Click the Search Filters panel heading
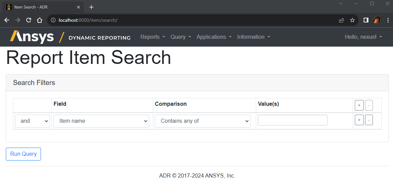This screenshot has height=184, width=393. (x=34, y=83)
